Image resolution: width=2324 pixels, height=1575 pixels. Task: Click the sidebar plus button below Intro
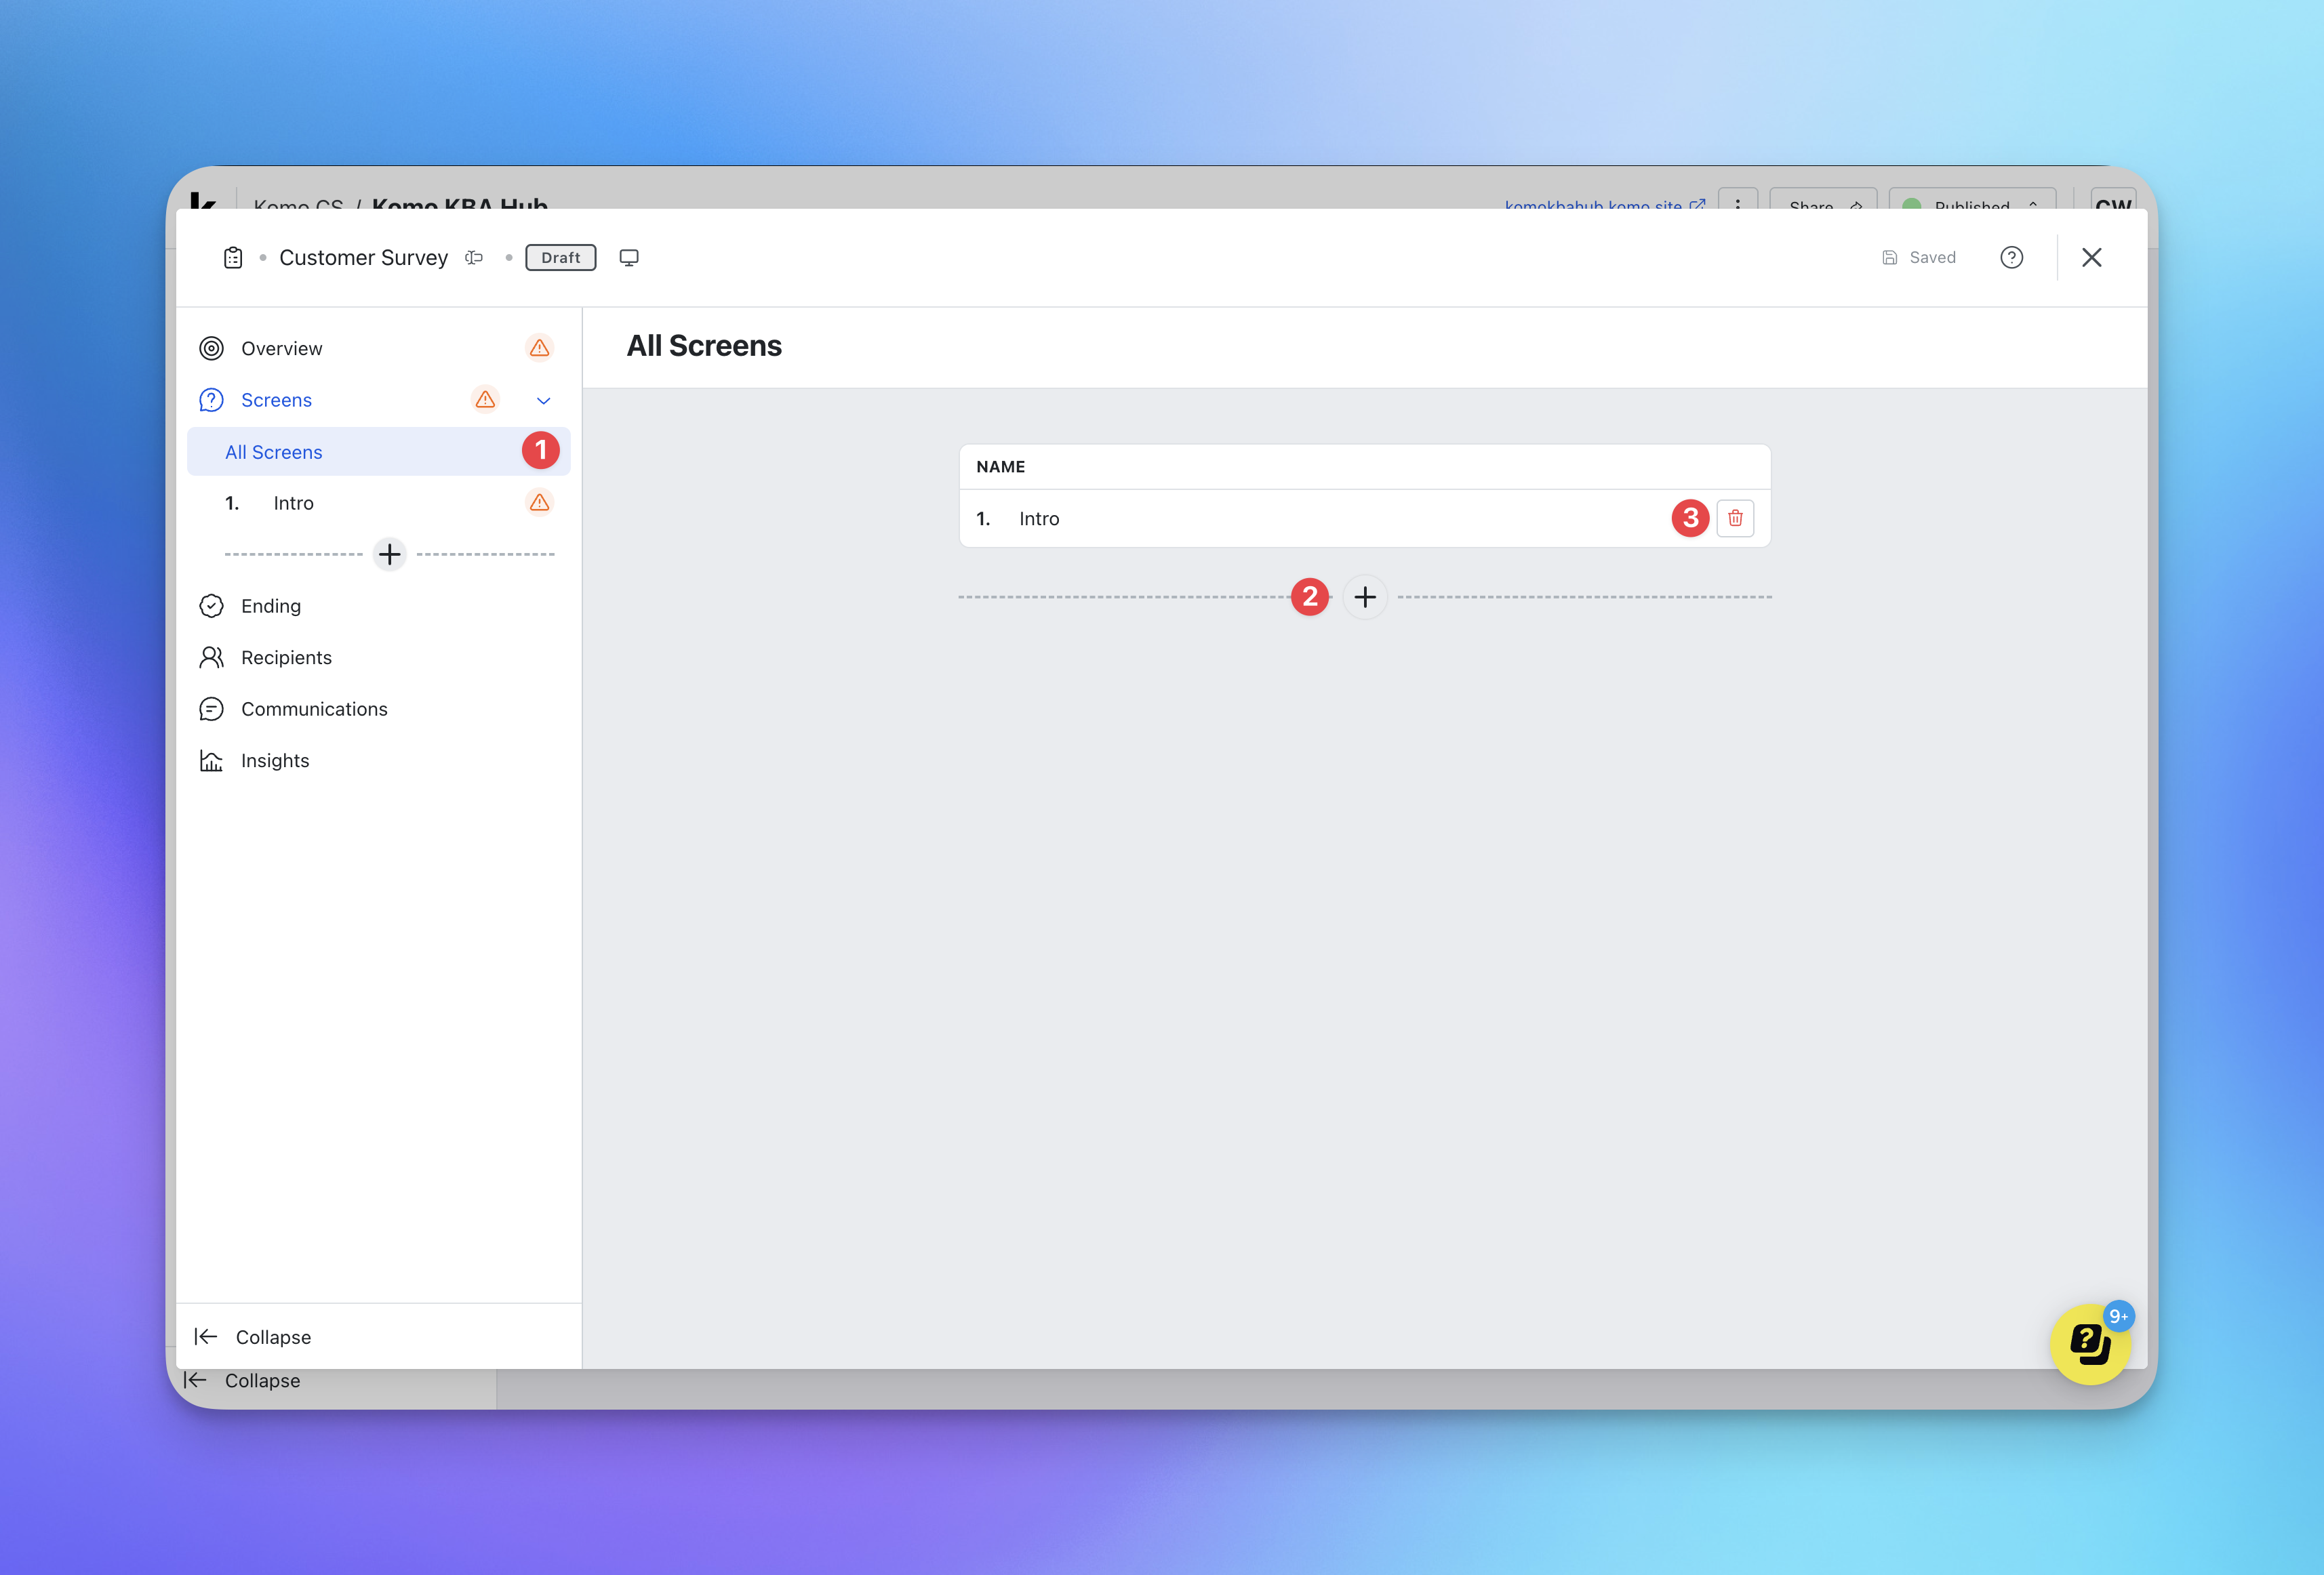point(389,554)
